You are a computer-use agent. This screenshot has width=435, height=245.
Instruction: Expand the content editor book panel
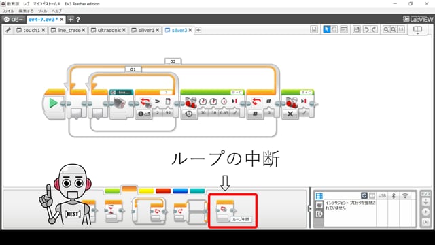(x=417, y=30)
